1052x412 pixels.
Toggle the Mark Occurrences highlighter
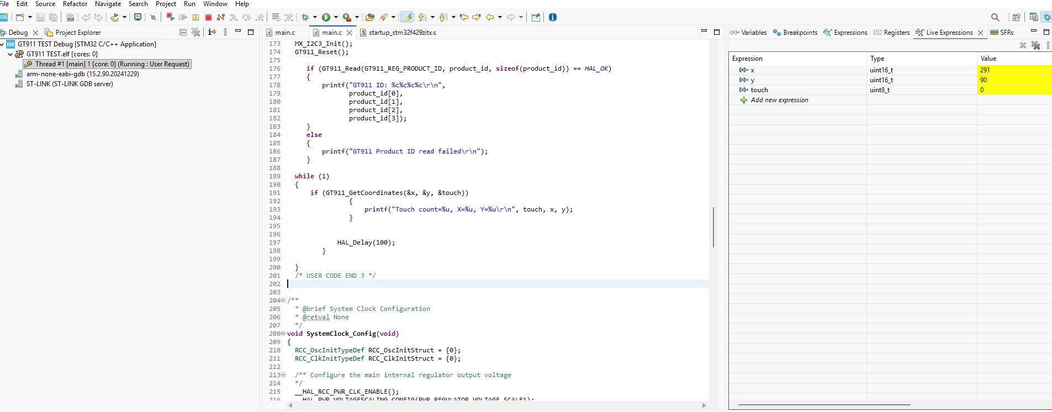click(x=407, y=17)
